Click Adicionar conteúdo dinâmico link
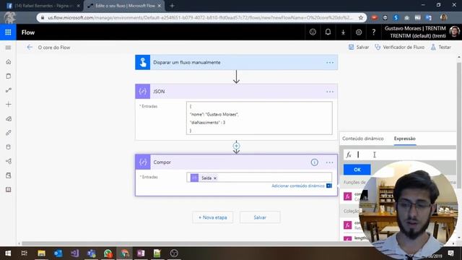Viewport: 462px width, 260px height. pyautogui.click(x=298, y=186)
